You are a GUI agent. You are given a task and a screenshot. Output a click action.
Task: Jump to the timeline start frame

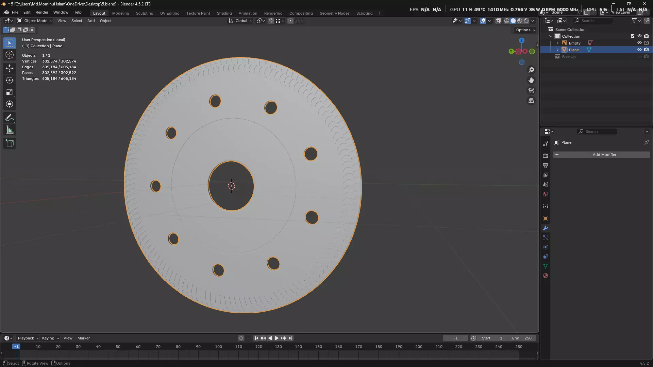256,338
